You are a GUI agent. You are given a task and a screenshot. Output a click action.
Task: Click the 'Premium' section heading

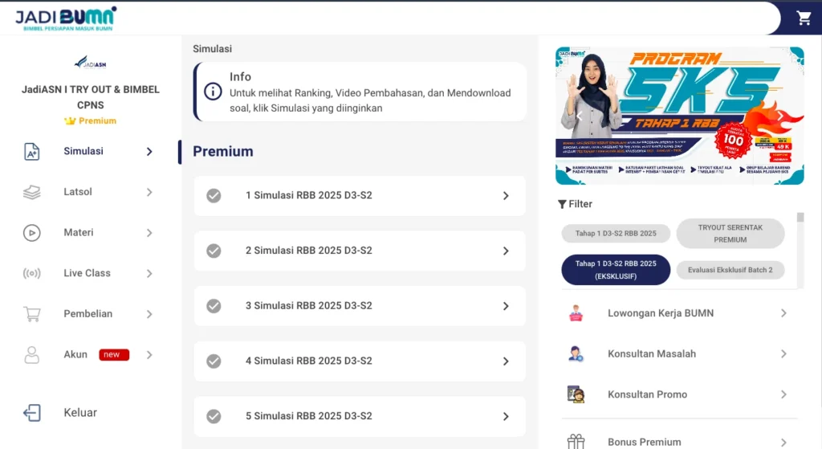223,151
